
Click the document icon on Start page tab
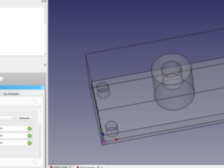(x=52, y=167)
